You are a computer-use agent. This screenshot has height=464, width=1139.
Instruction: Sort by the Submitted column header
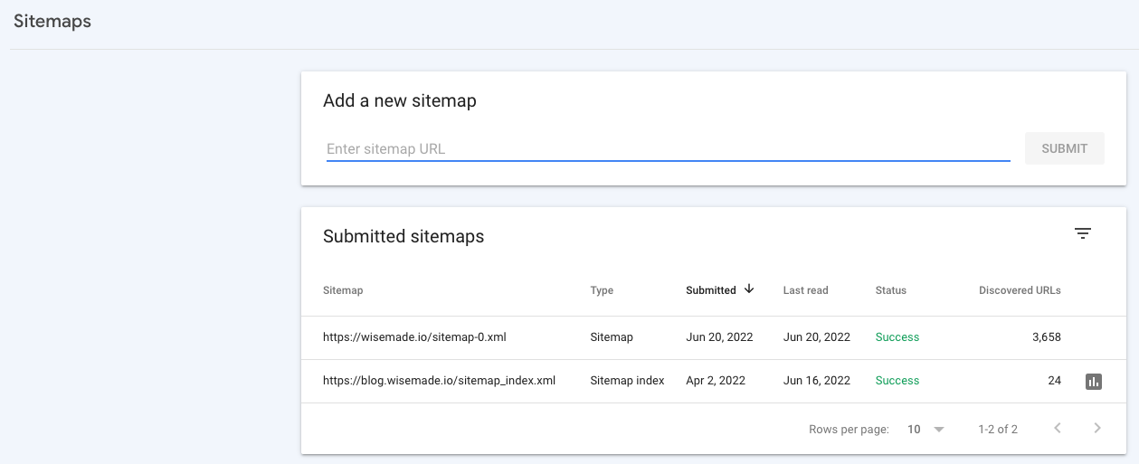pos(711,290)
